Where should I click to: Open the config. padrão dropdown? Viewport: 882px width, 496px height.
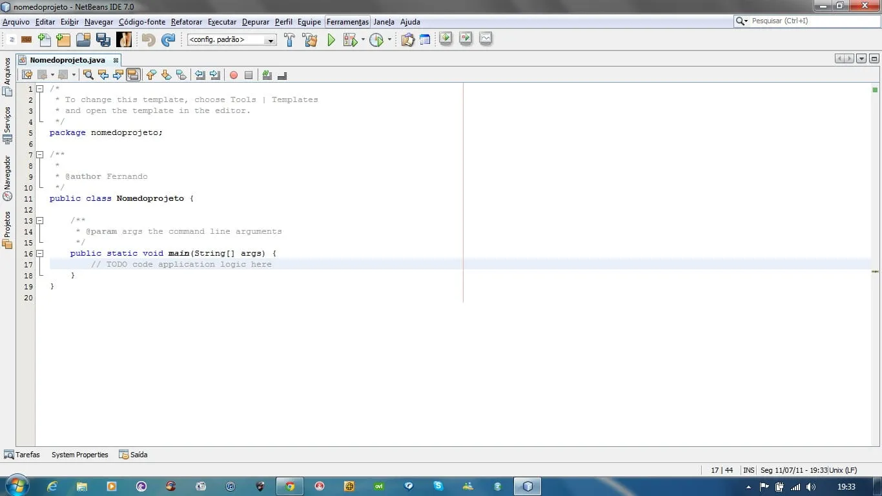(x=232, y=40)
